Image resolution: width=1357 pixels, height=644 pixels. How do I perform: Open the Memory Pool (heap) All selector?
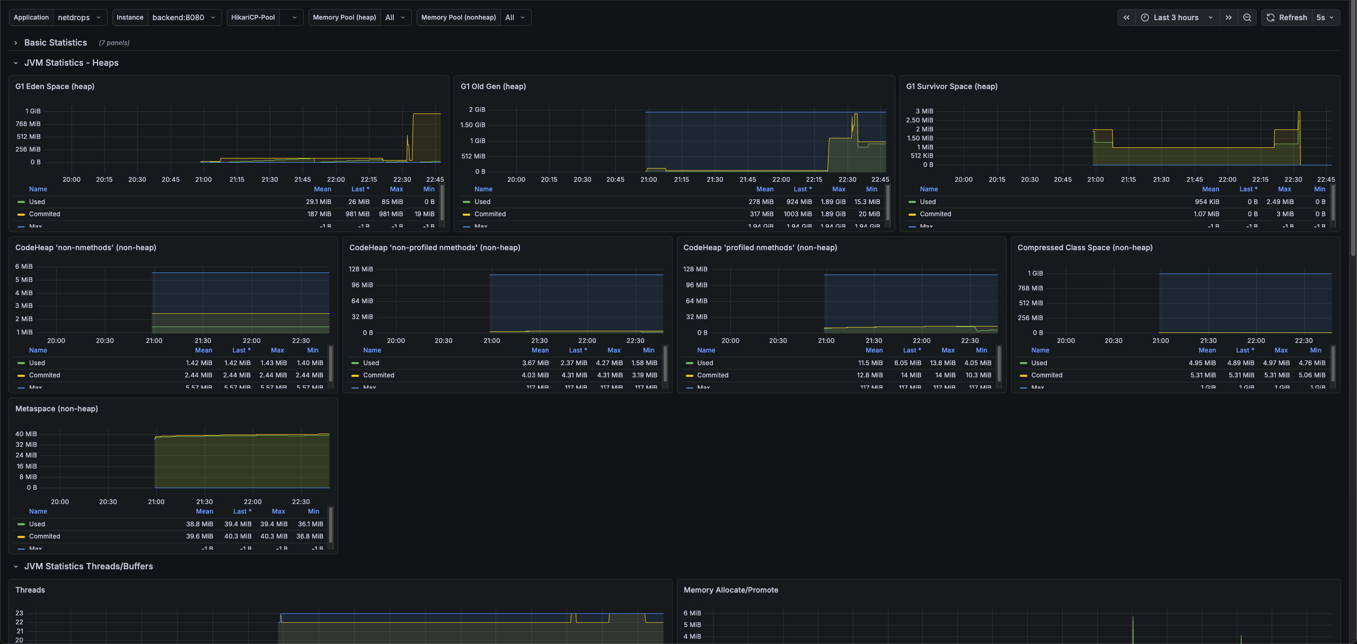tap(395, 17)
